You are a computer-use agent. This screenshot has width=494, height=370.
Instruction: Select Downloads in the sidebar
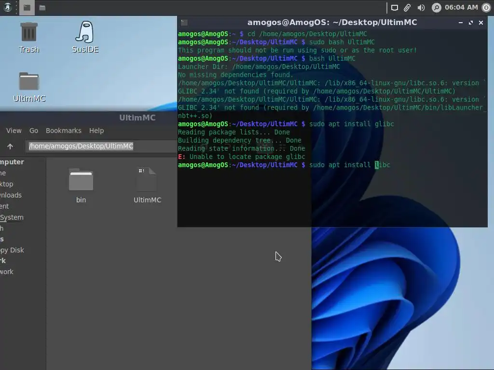click(11, 195)
